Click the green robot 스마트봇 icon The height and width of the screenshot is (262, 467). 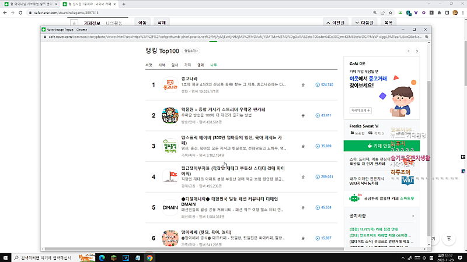pos(354,198)
